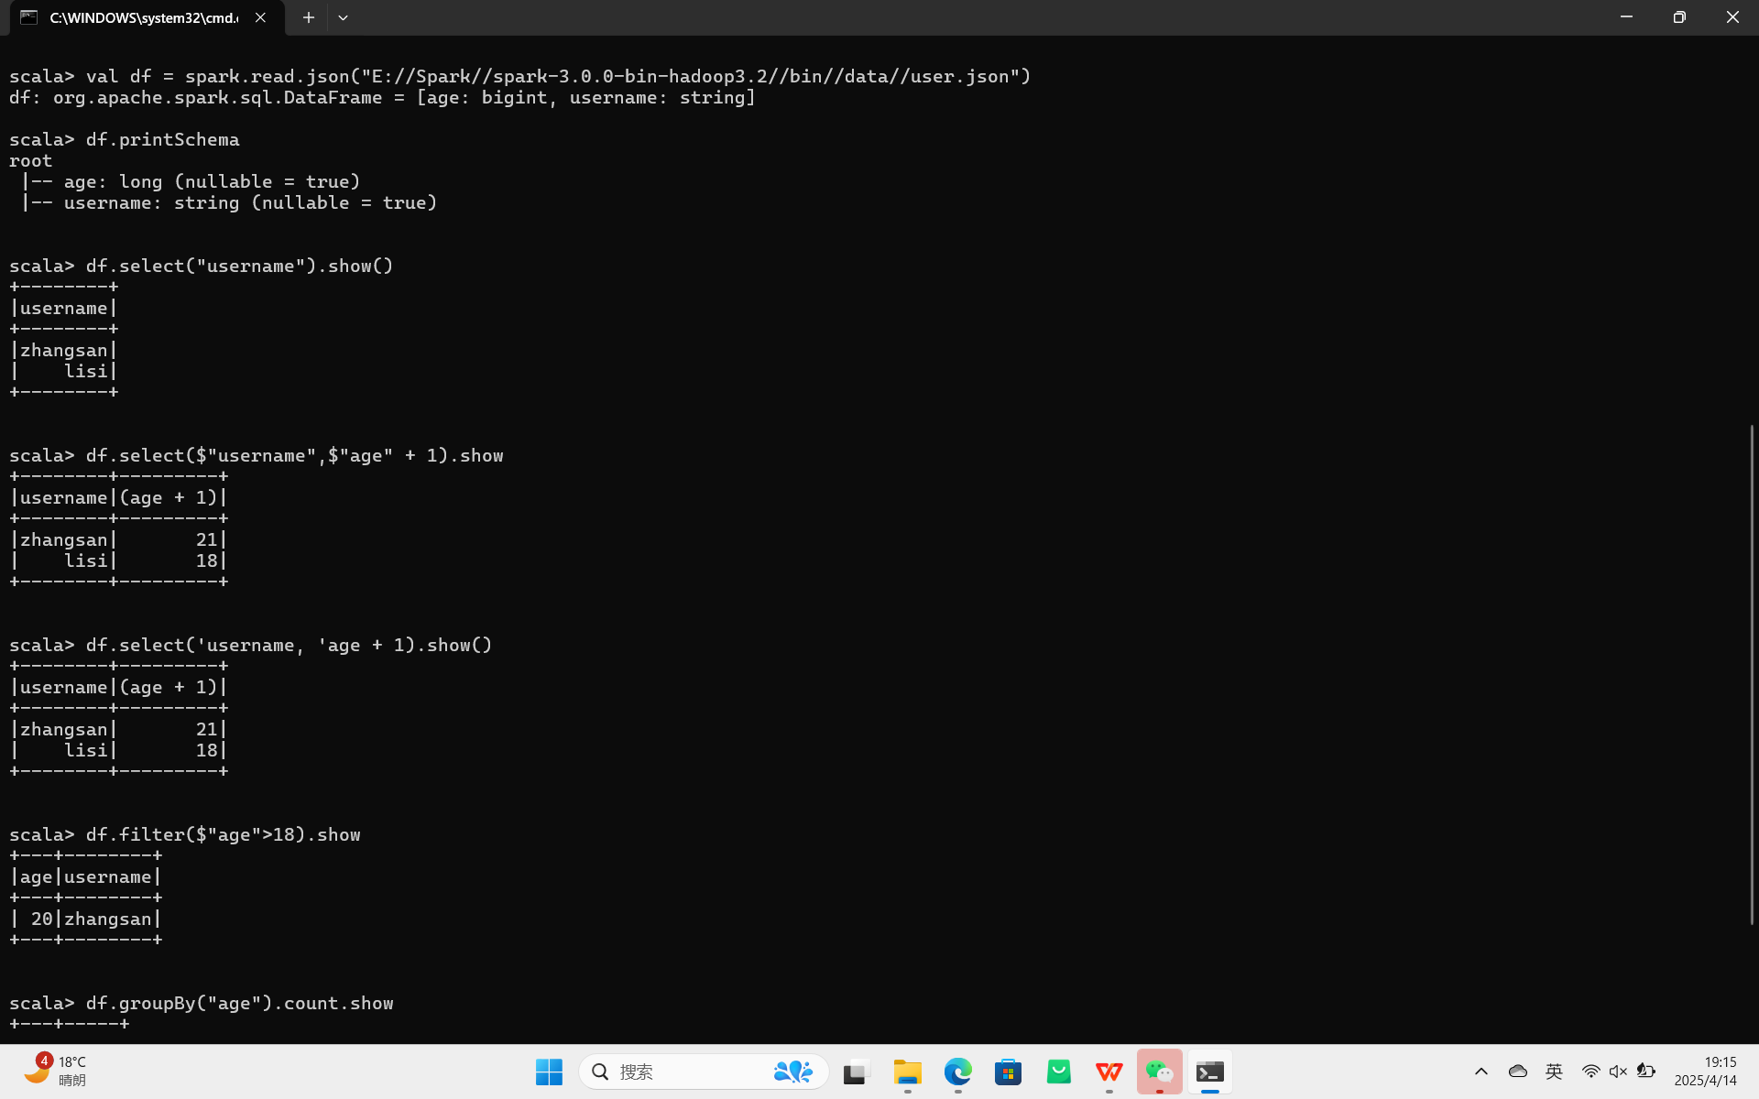Click the Terminal icon in the taskbar
Screen dimensions: 1759x1099
(1209, 1072)
